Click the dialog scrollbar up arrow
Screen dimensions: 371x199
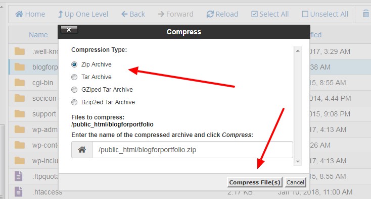coord(298,51)
